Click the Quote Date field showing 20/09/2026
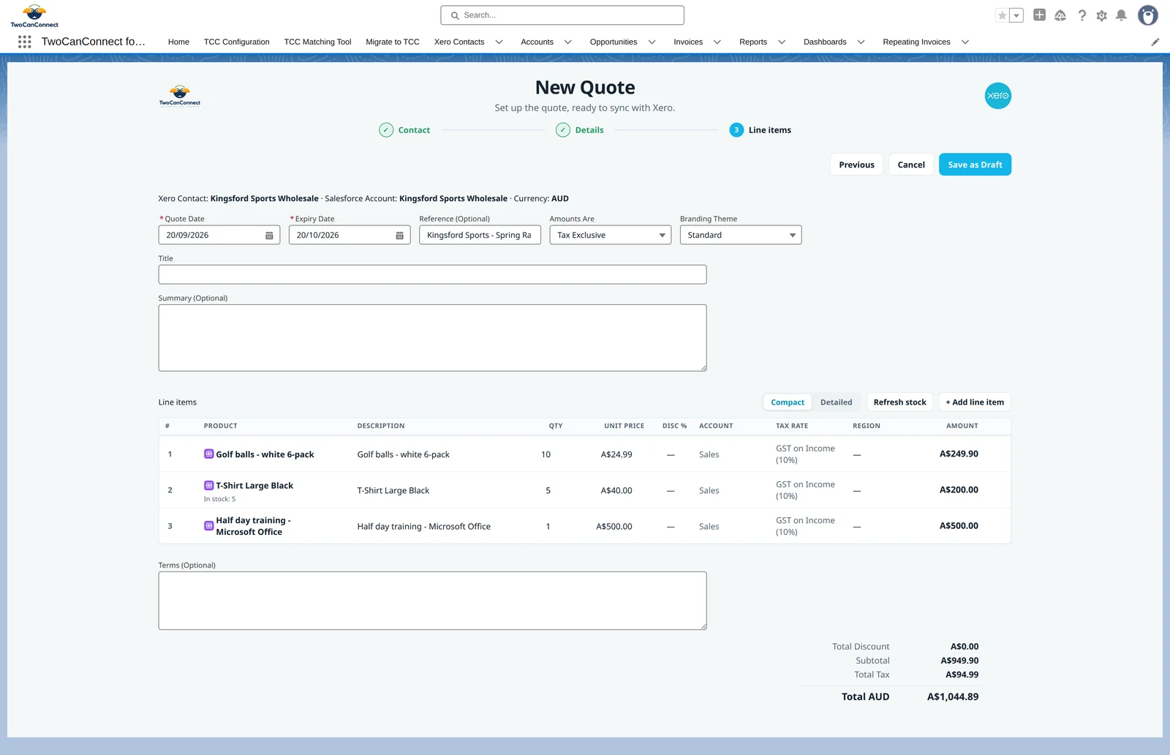 [219, 235]
